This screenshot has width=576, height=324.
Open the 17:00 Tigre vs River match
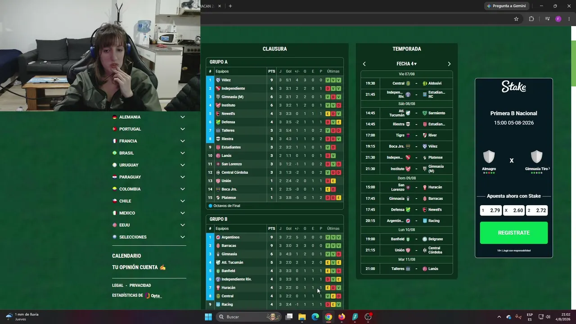tap(407, 135)
